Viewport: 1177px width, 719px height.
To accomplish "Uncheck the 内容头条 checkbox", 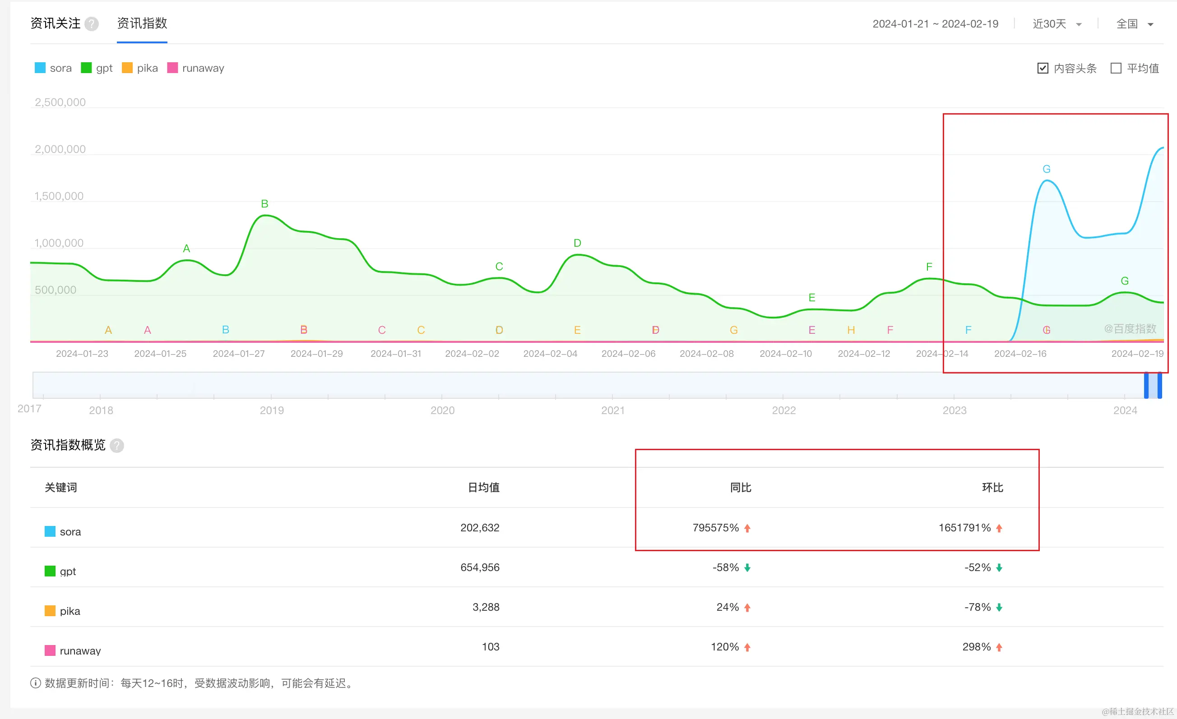I will pyautogui.click(x=1043, y=68).
